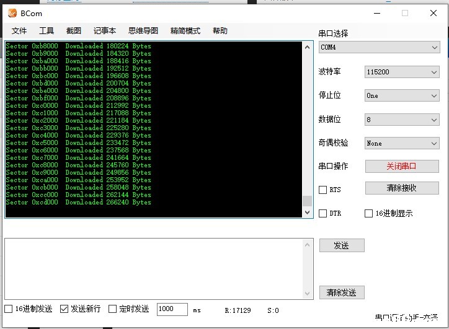Click the 清除接收 clear receive button

pos(401,188)
